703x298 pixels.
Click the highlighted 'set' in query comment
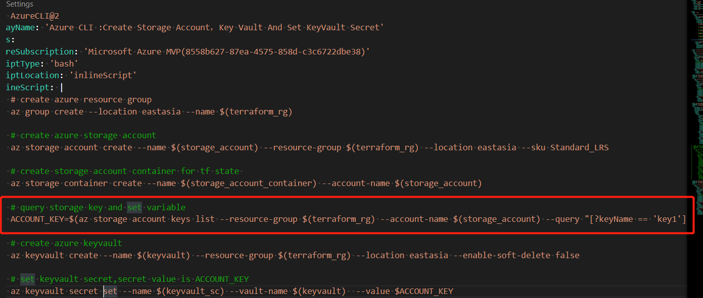134,207
